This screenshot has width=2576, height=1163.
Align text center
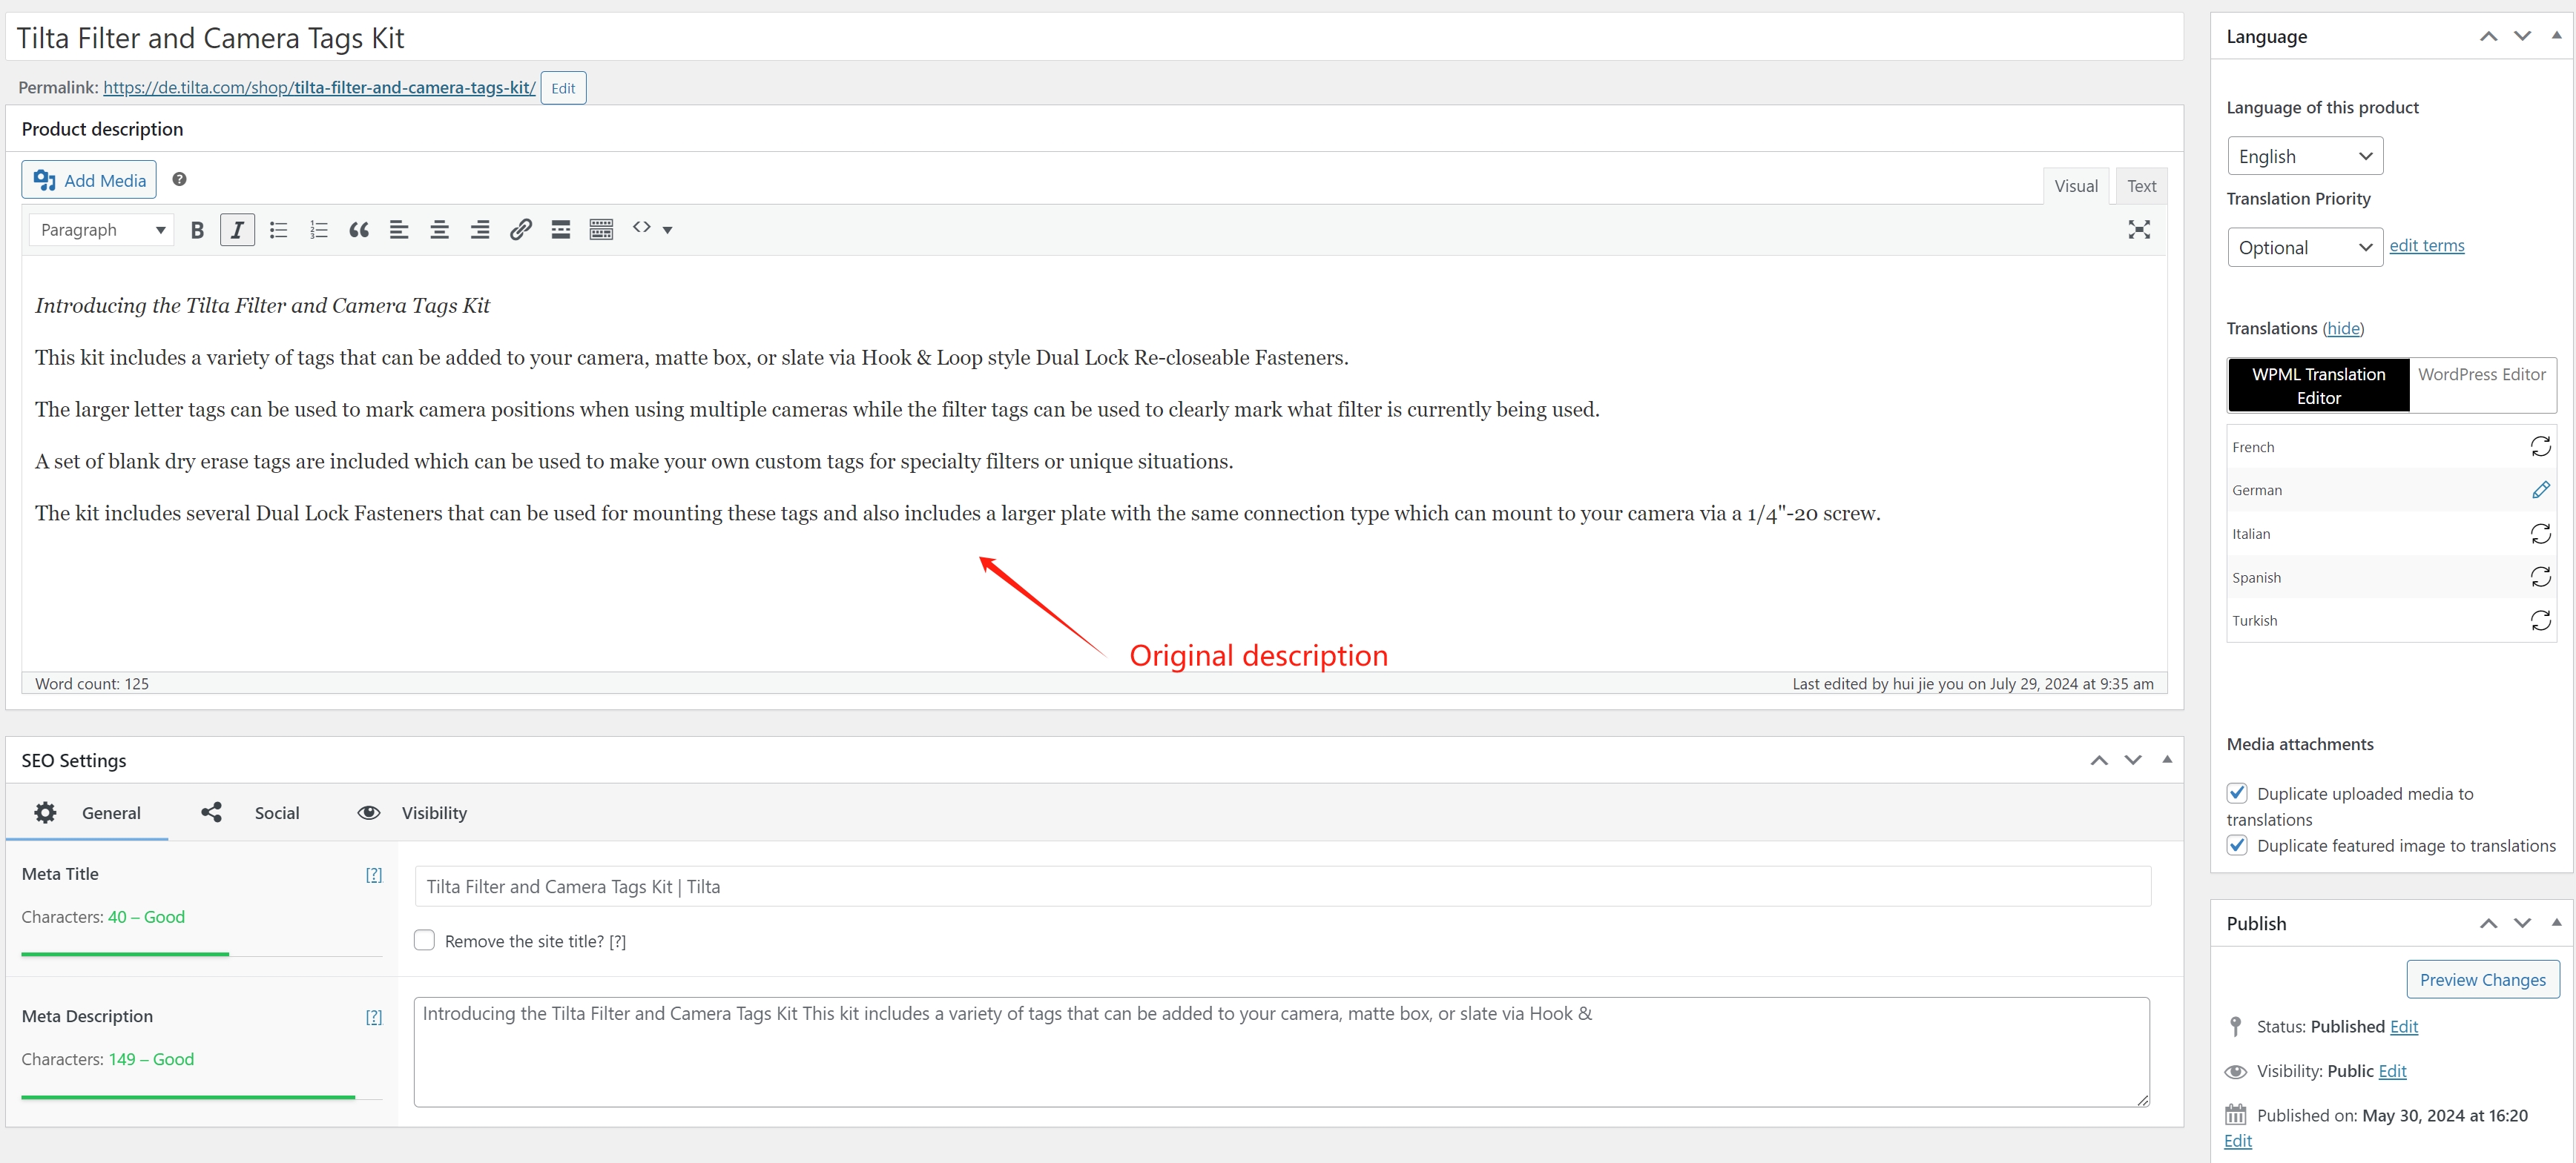coord(439,230)
